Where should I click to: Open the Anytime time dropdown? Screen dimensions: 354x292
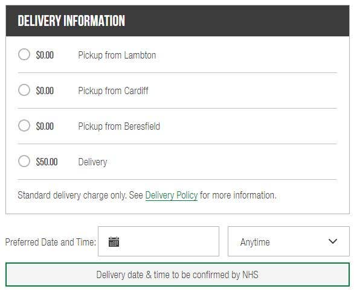(x=289, y=241)
